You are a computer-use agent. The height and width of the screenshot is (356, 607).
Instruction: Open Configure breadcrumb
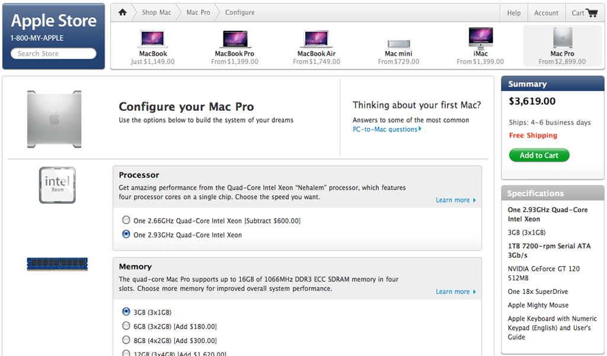point(240,12)
